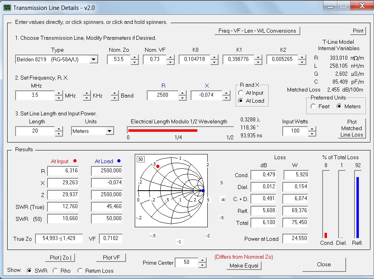Click the Power at Load value 24,550
The width and height of the screenshot is (374, 279).
[295, 238]
